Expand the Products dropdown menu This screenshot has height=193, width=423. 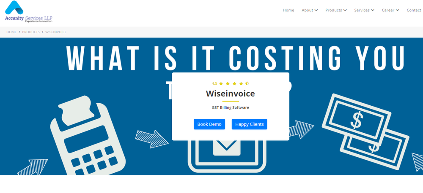point(336,10)
